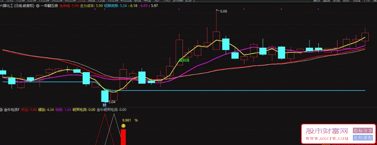Click the 财 marker below the lowest candle
Screen dimensions: 377x145
pos(104,105)
